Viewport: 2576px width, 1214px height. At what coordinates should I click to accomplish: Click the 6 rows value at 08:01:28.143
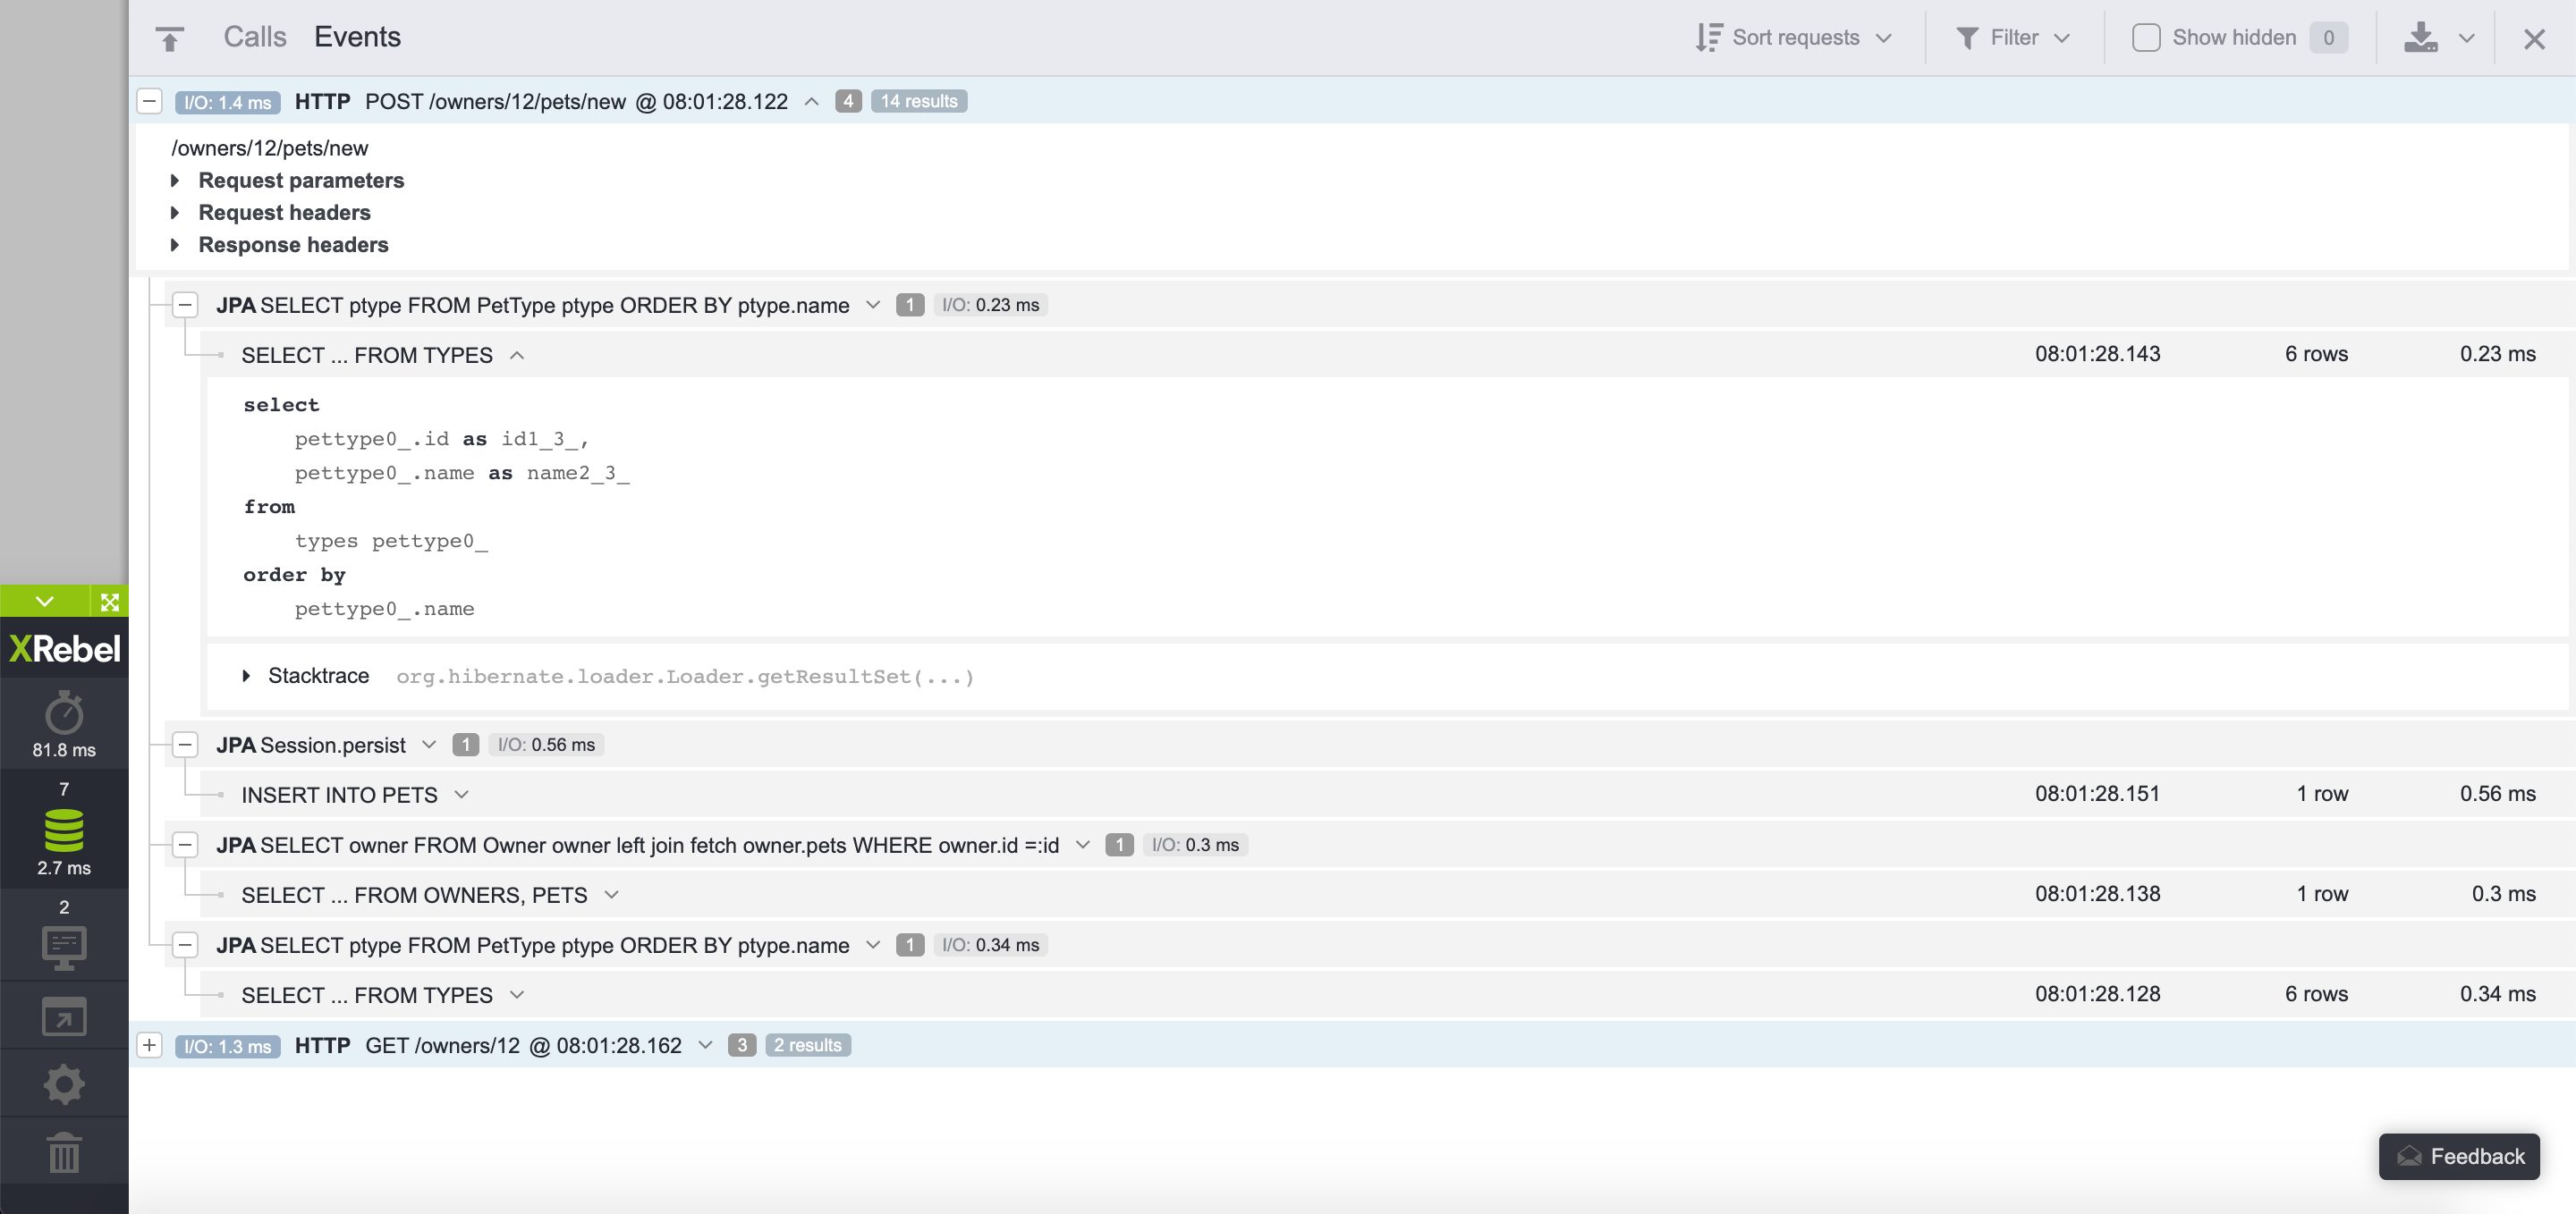tap(2316, 354)
